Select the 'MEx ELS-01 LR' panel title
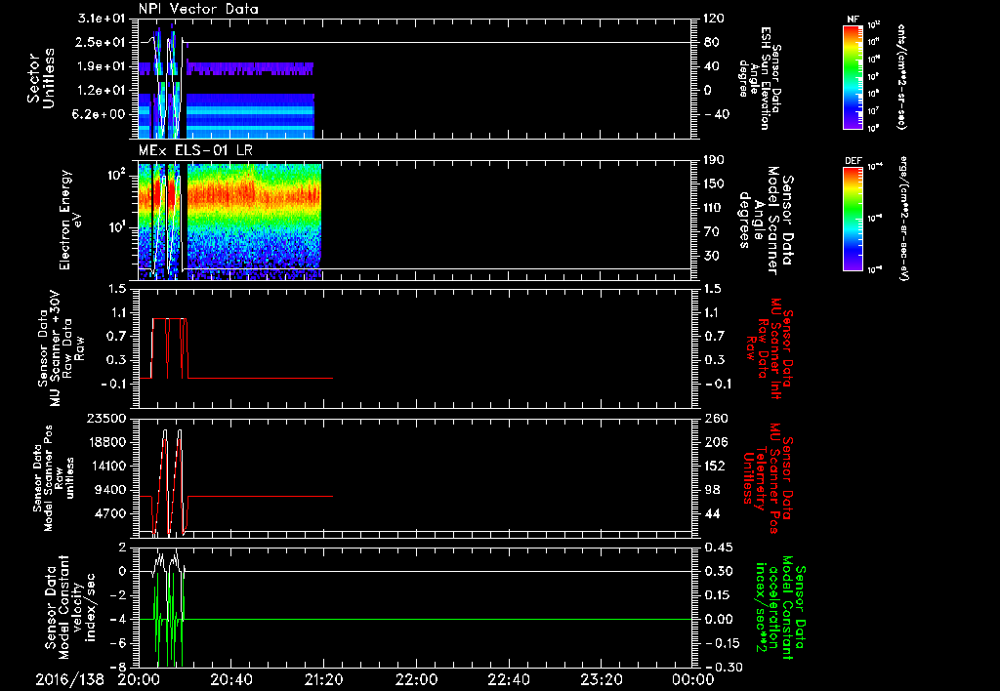This screenshot has height=691, width=1000. pyautogui.click(x=194, y=150)
